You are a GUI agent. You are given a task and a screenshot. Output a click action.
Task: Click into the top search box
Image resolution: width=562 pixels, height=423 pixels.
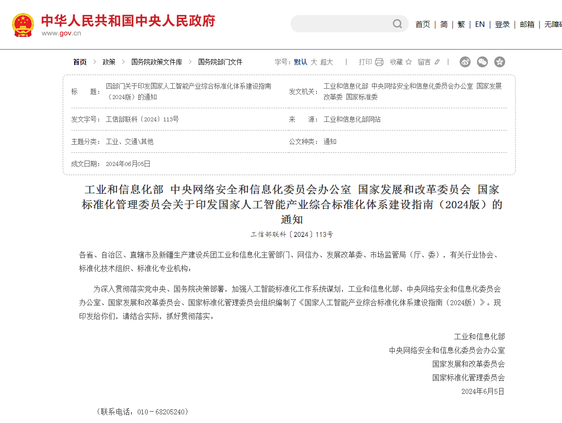(x=341, y=24)
